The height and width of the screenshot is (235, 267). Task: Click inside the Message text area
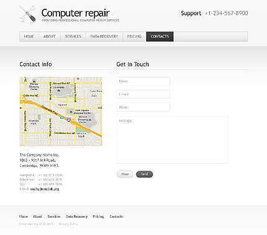click(x=173, y=140)
